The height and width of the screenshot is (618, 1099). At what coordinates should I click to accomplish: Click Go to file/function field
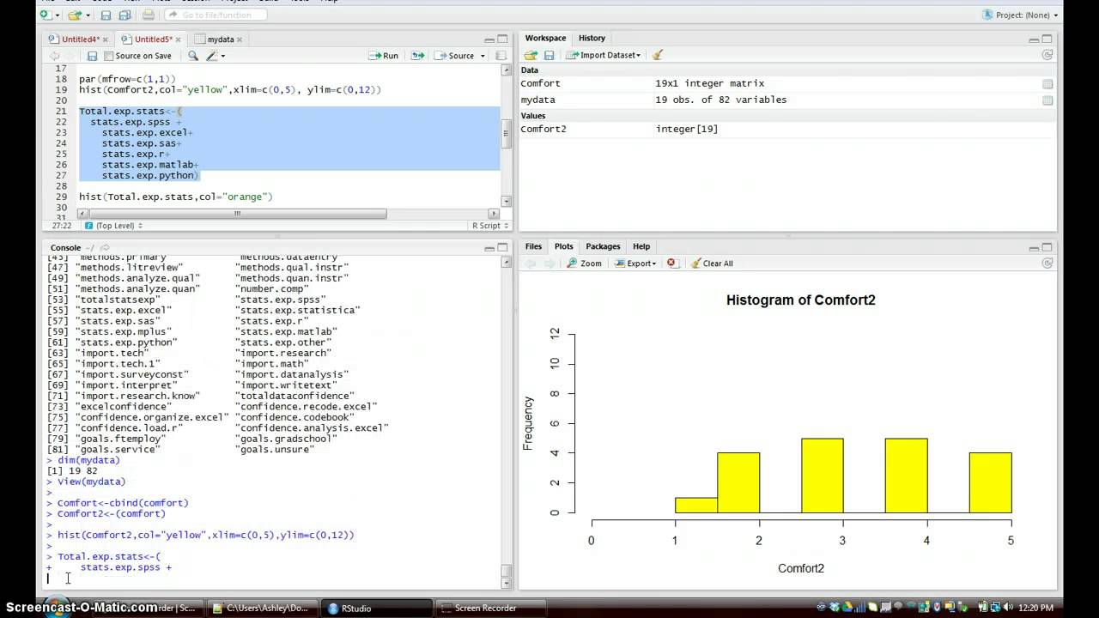[x=215, y=15]
